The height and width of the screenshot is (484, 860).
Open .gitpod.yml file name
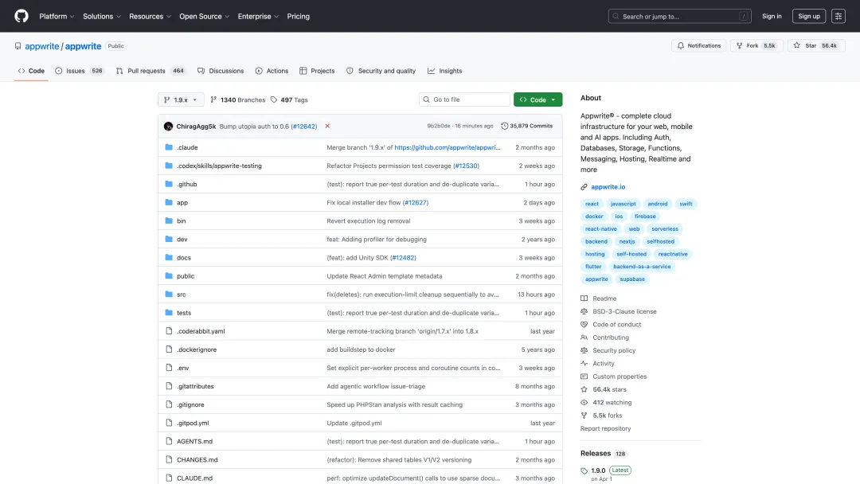click(193, 423)
